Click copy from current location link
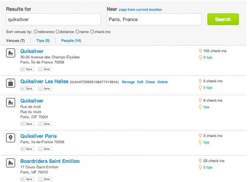 [140, 10]
